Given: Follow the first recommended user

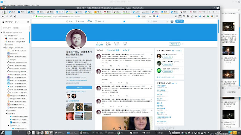Looking at the screenshot, I should [168, 57].
